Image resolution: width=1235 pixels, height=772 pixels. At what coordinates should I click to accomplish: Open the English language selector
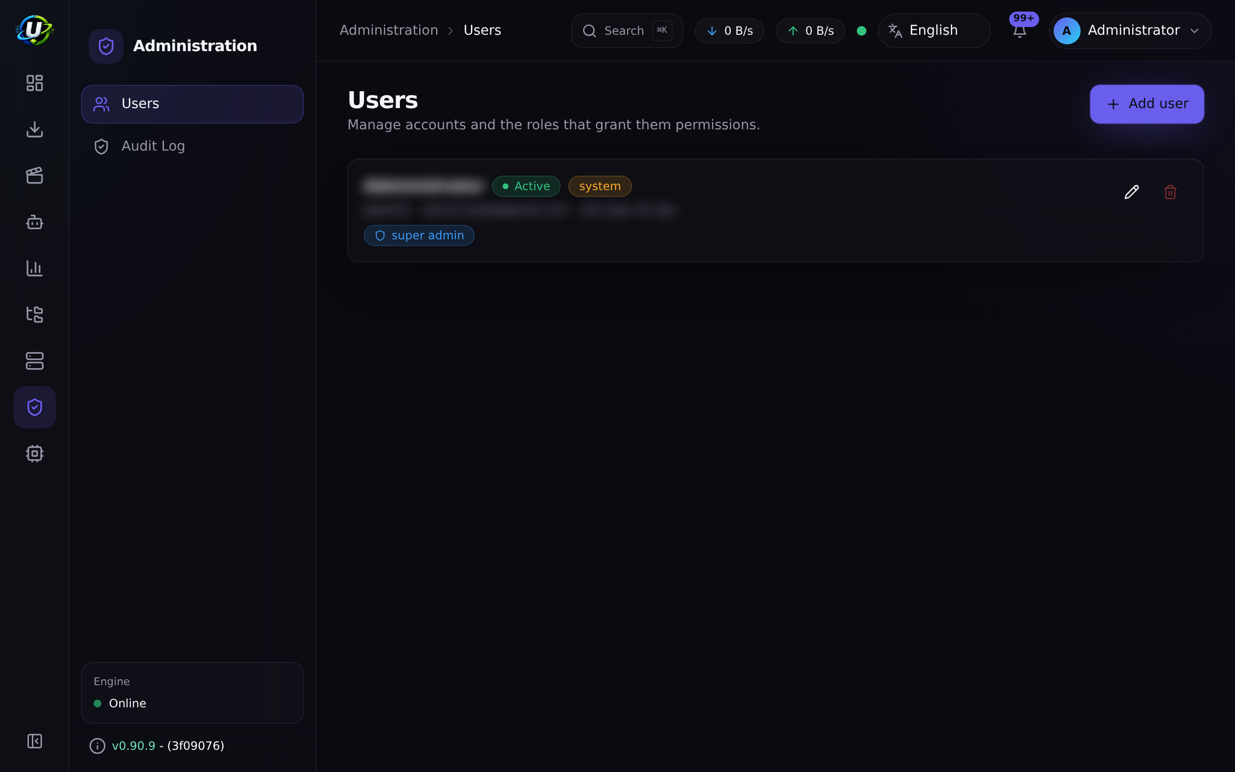[934, 30]
